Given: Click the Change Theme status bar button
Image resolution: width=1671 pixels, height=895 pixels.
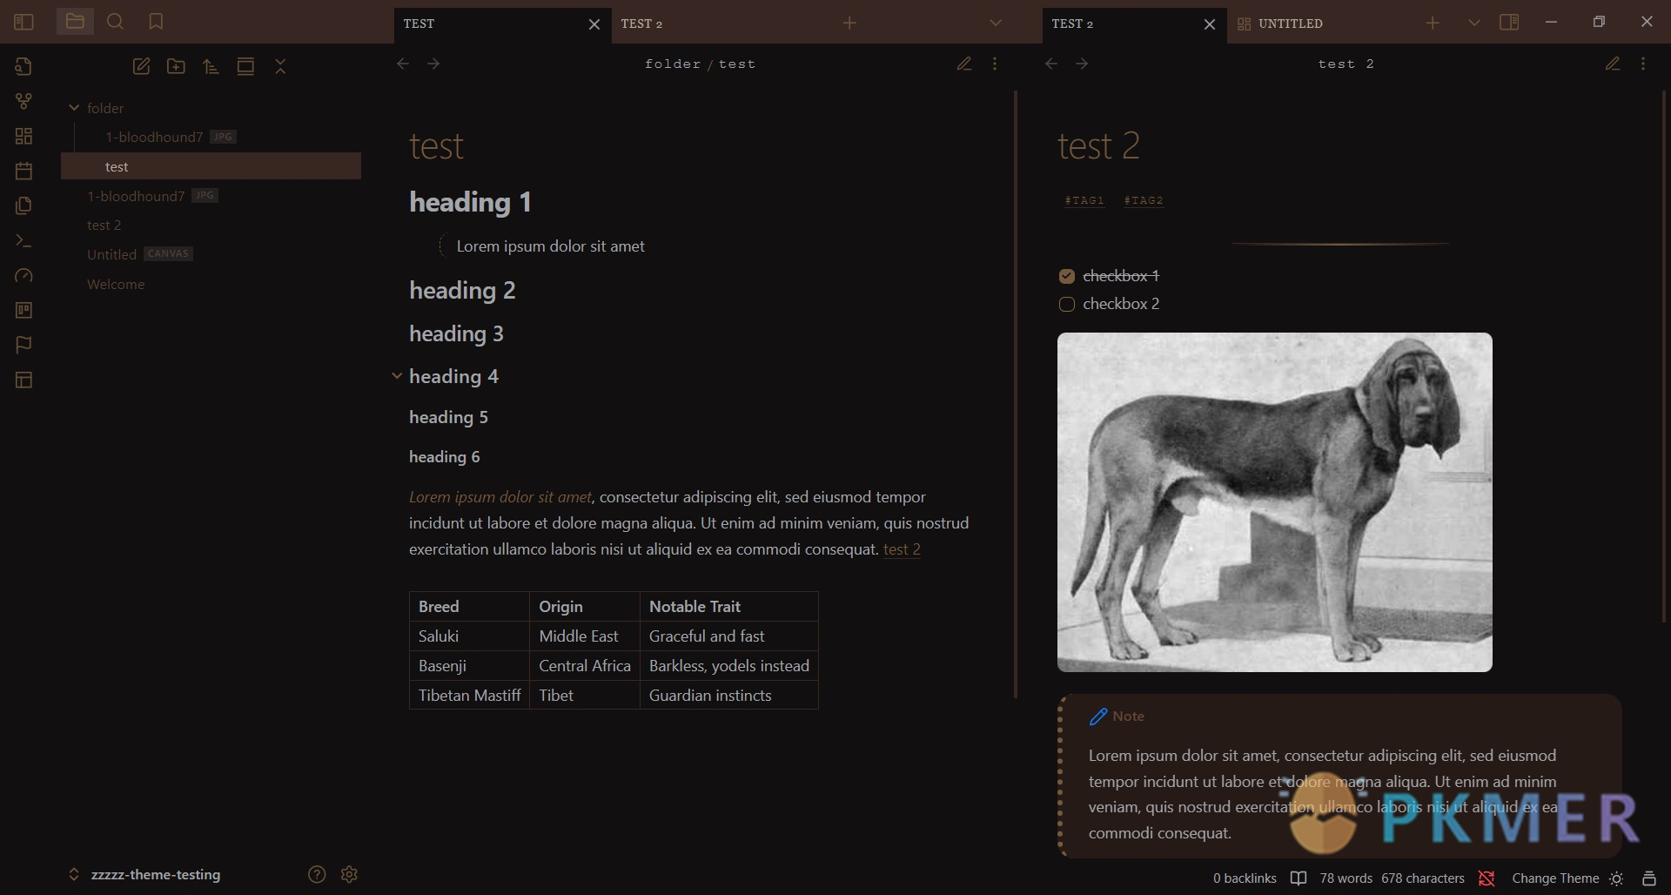Looking at the screenshot, I should coord(1555,878).
